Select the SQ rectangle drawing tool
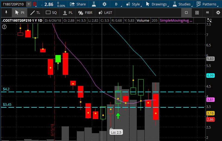 [51, 12]
